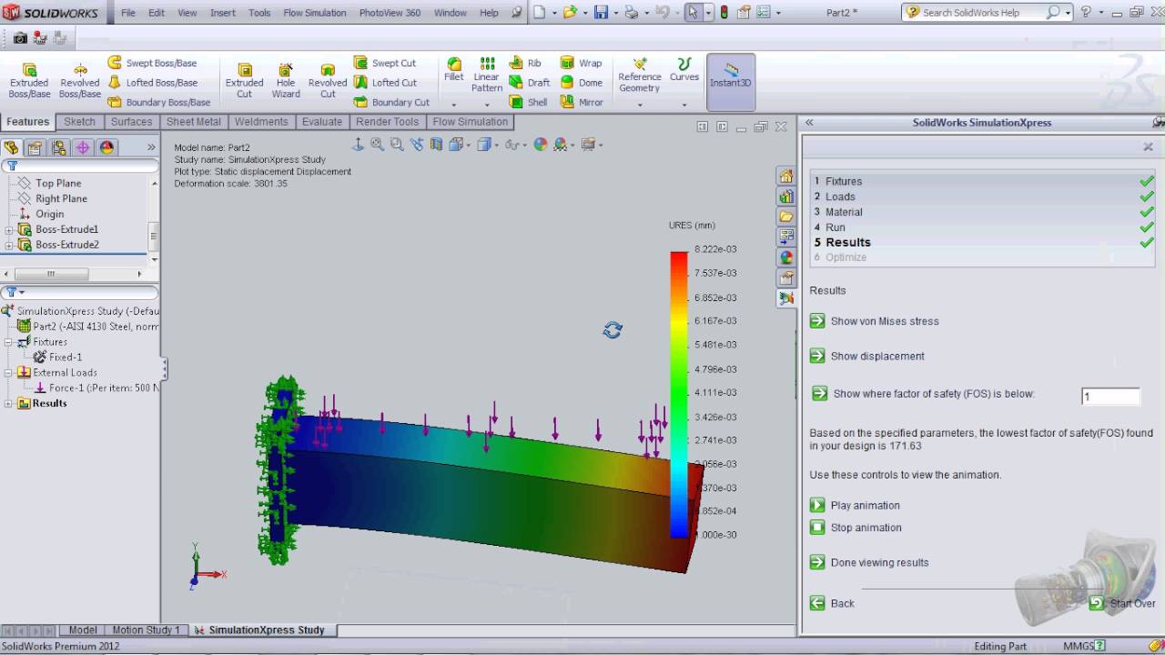Collapse the SimulationXpress panel chevron
This screenshot has height=655, width=1165.
click(x=809, y=122)
